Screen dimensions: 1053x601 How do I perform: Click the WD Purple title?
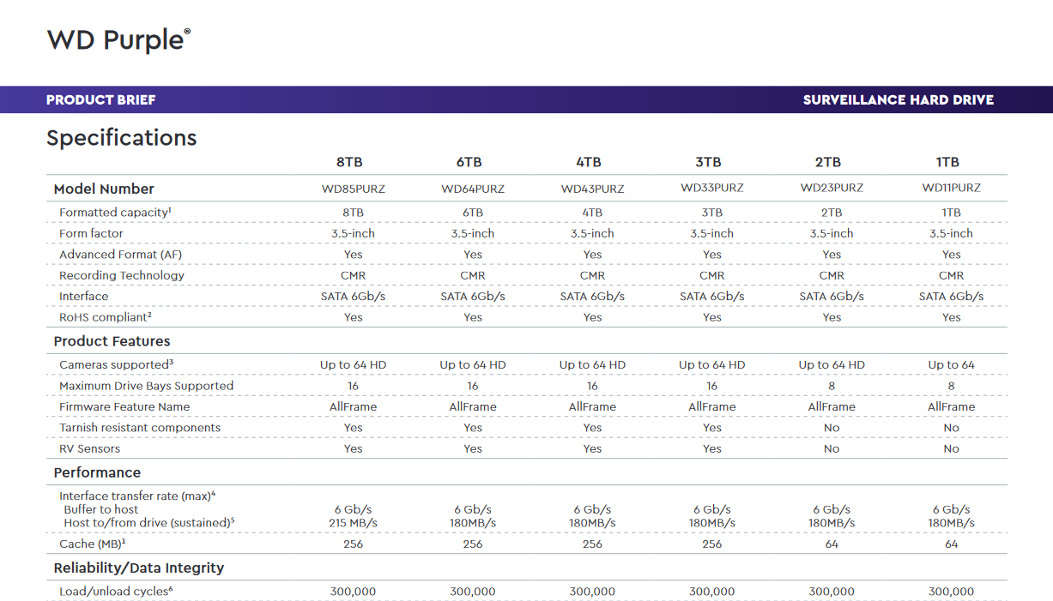click(118, 39)
